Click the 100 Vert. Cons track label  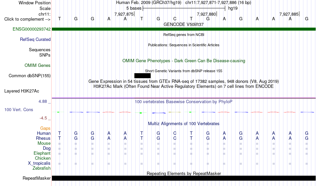(19, 110)
